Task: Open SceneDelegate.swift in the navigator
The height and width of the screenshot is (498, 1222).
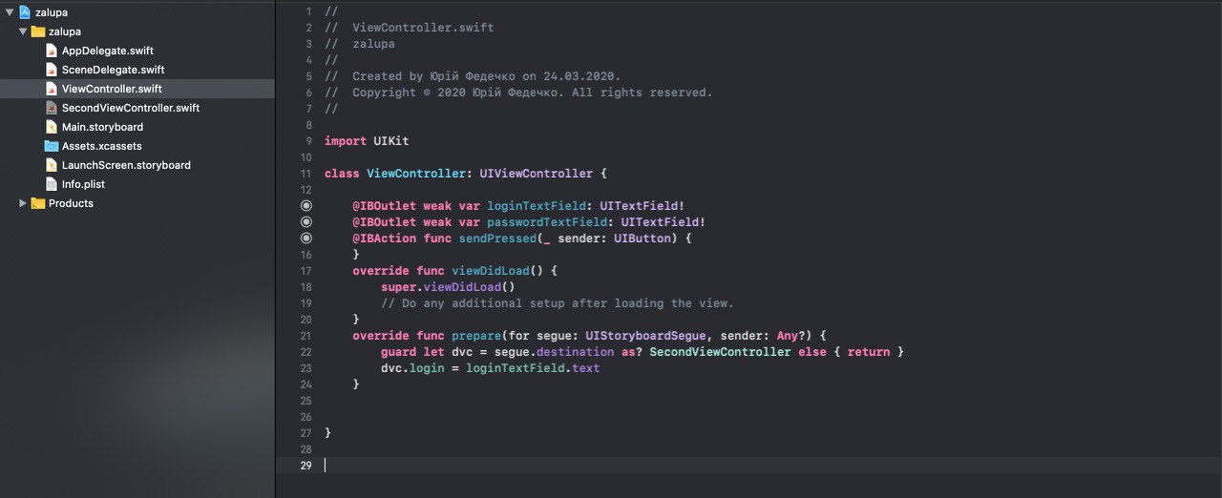Action: 114,70
